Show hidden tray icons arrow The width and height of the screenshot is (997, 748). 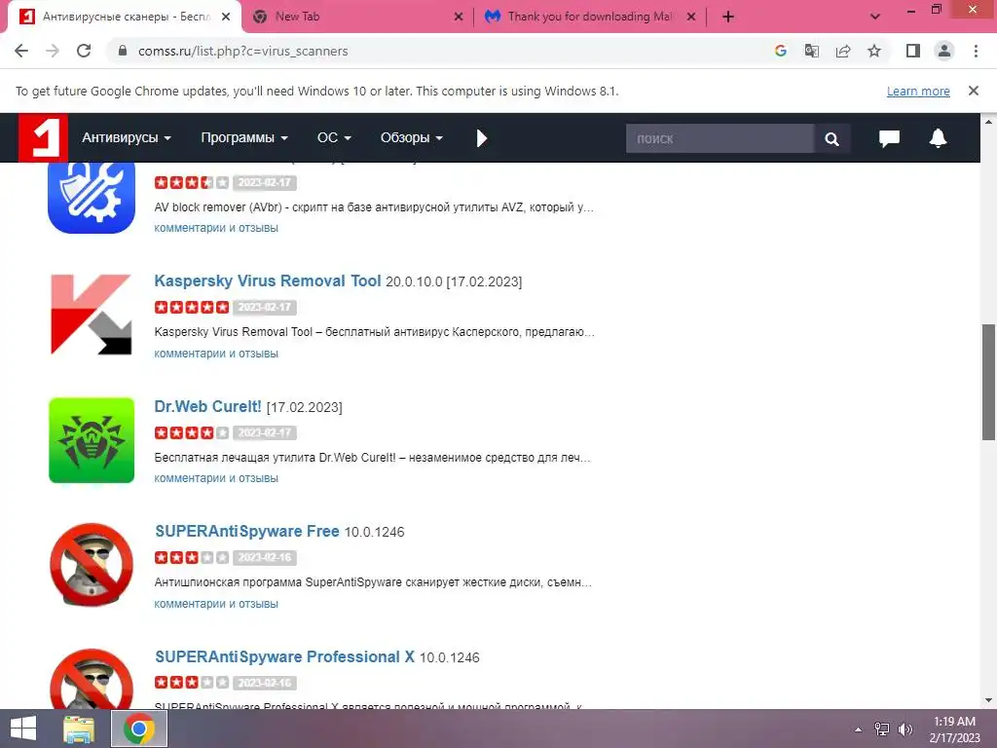pos(859,729)
